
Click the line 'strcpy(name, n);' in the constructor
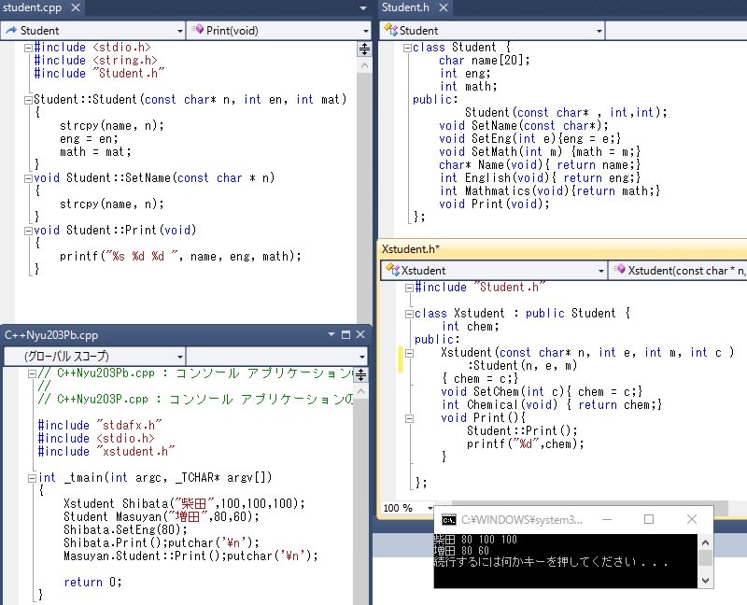coord(112,126)
